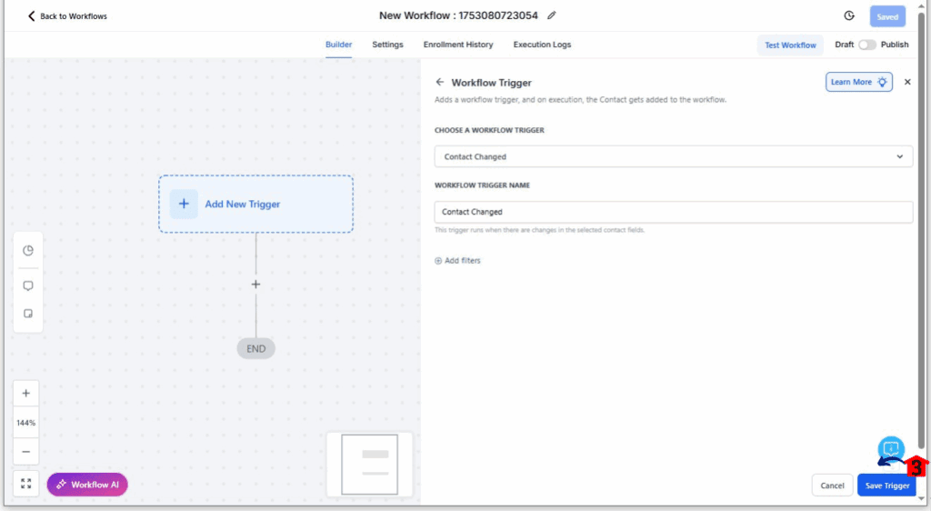
Task: Open the Enrollment History tab
Action: pos(458,45)
